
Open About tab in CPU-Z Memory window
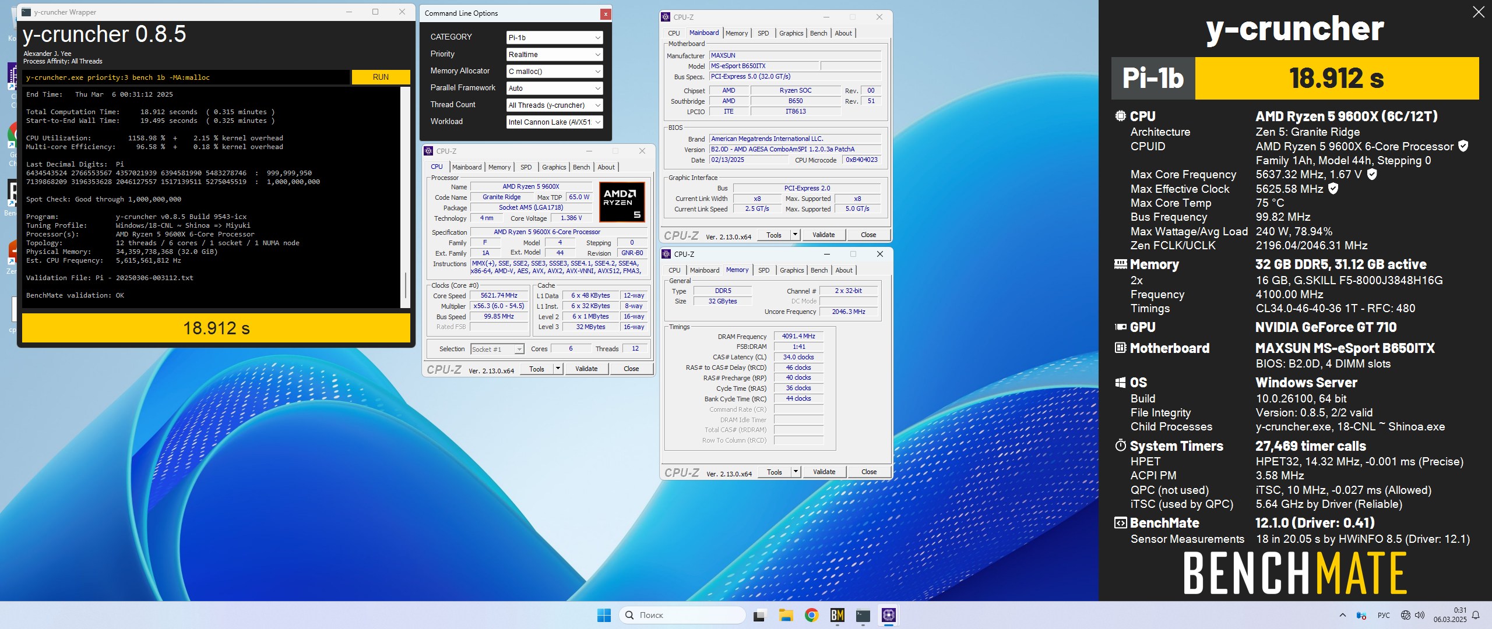844,270
